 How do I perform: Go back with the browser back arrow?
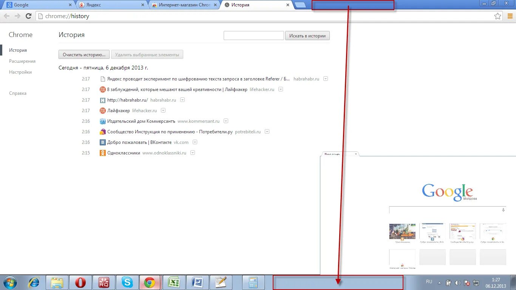coord(6,16)
